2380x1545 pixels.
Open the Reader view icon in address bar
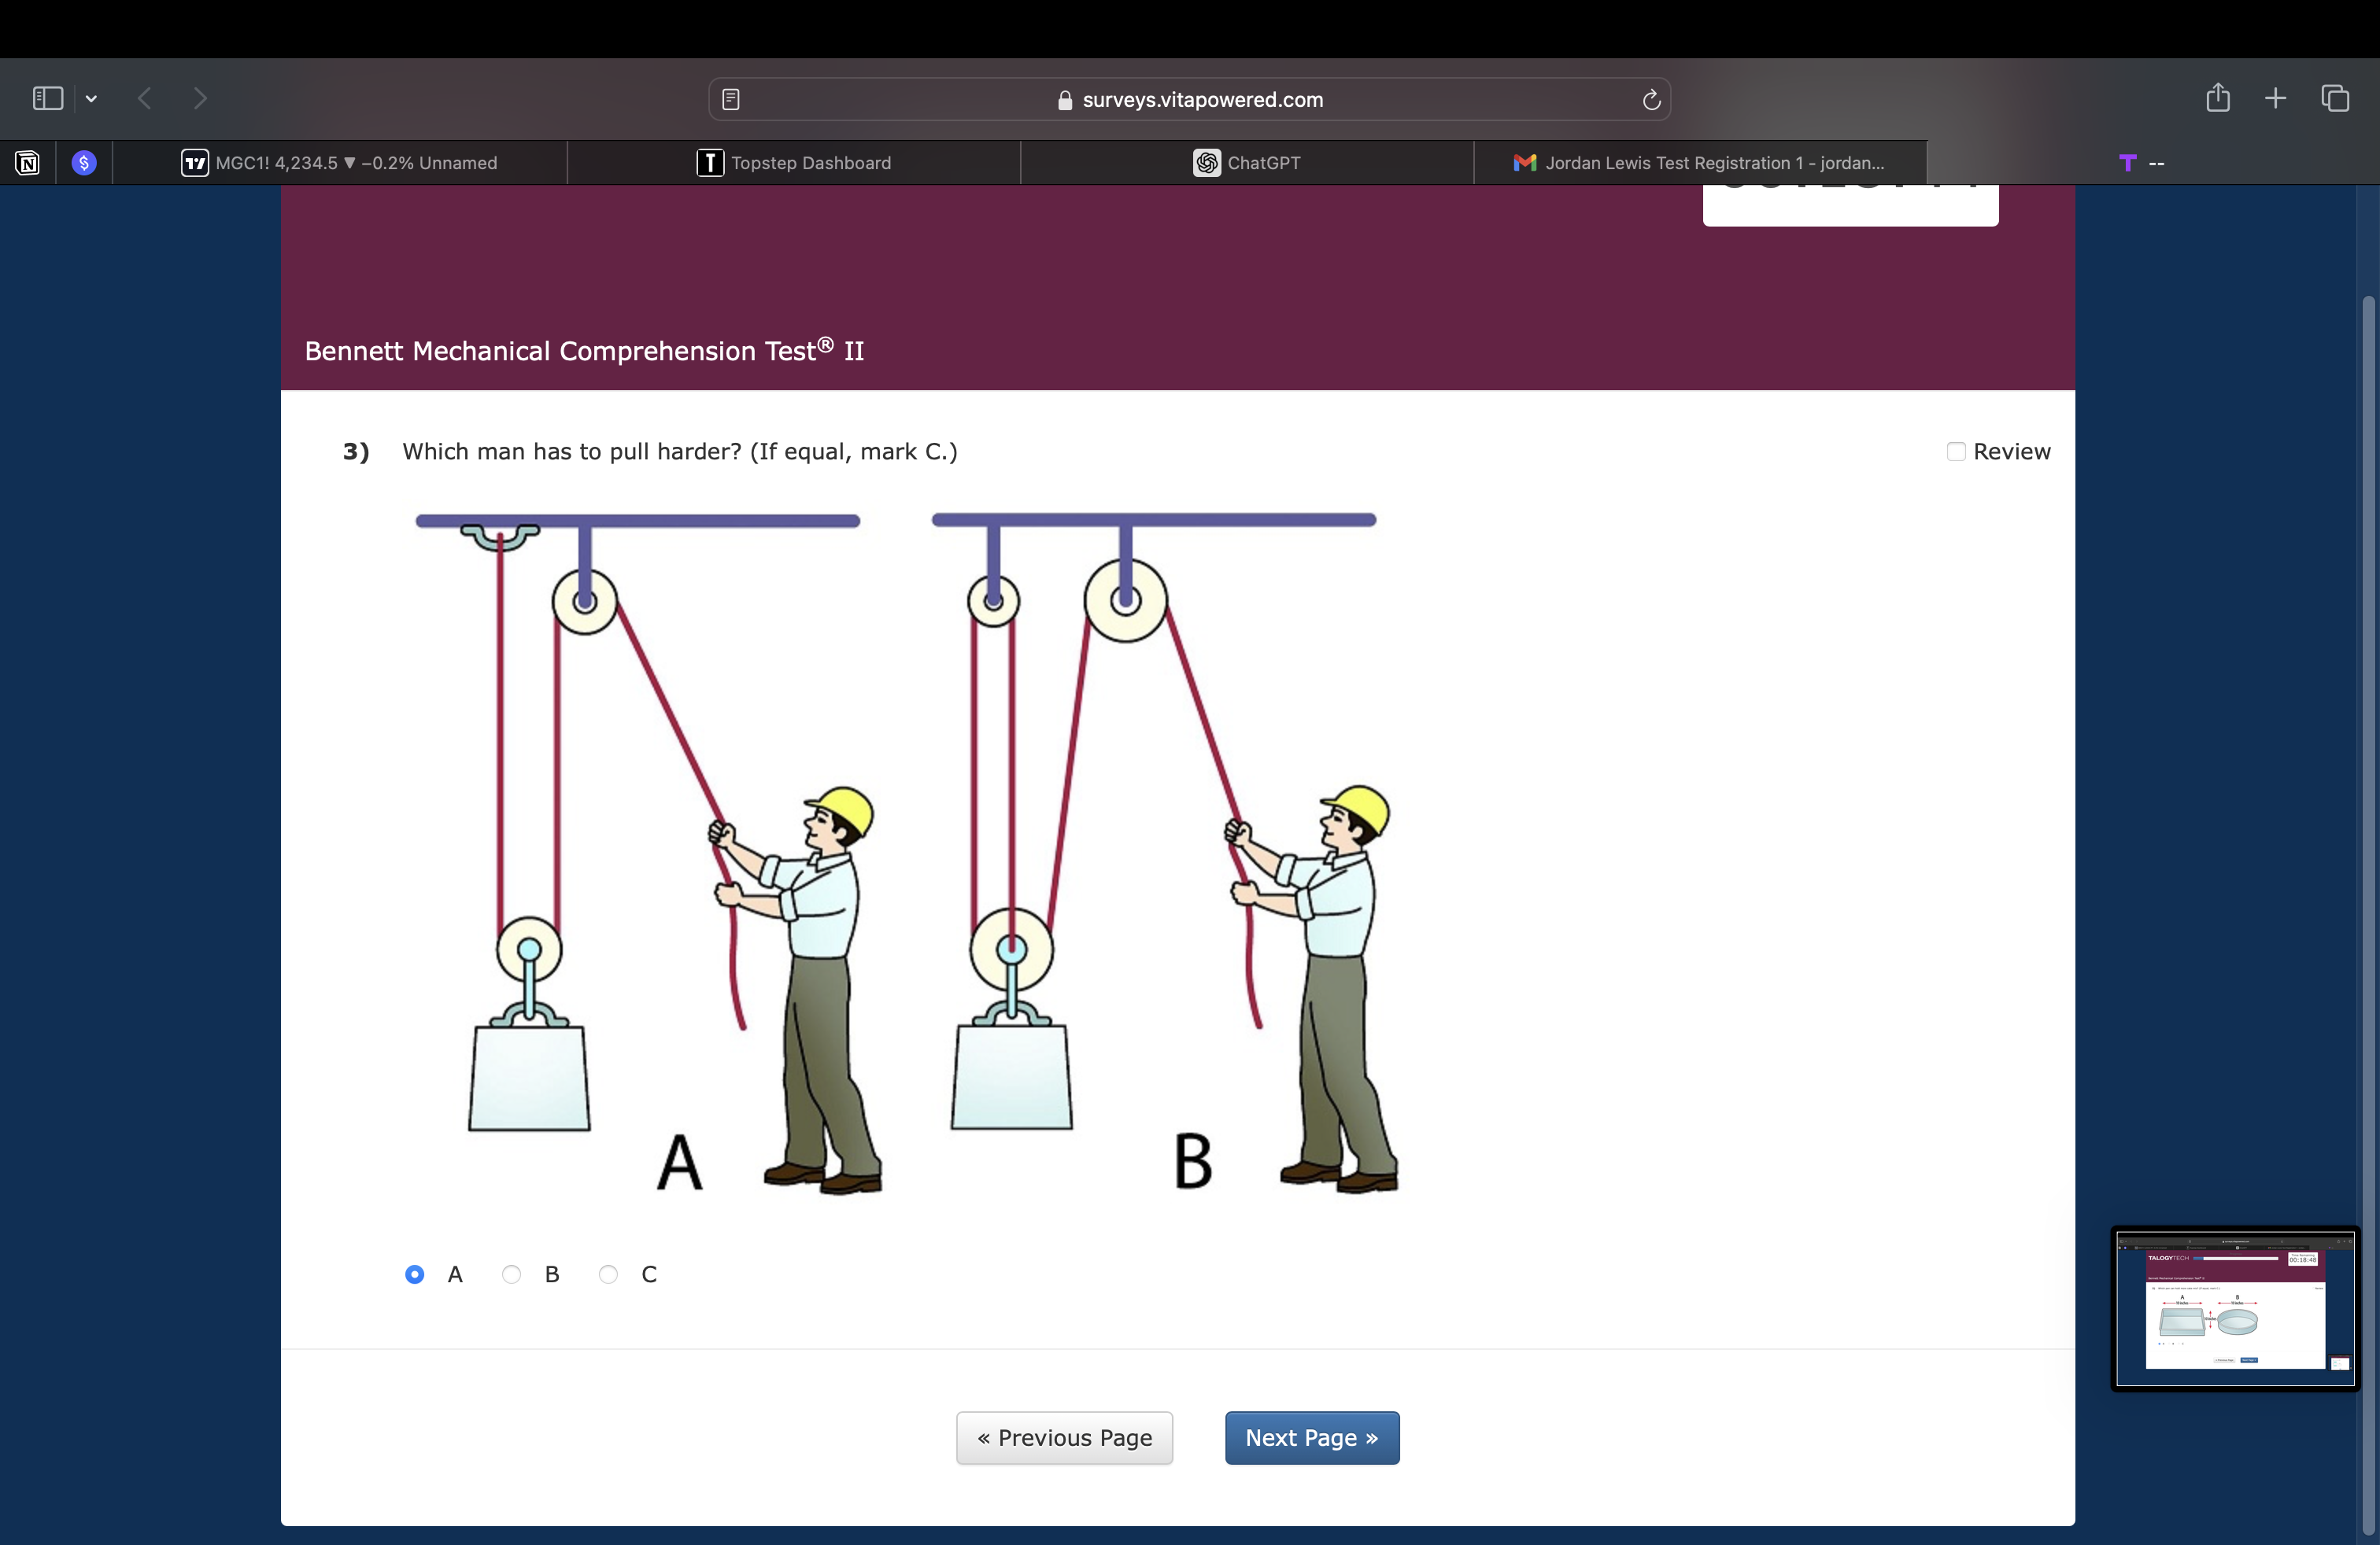[731, 99]
